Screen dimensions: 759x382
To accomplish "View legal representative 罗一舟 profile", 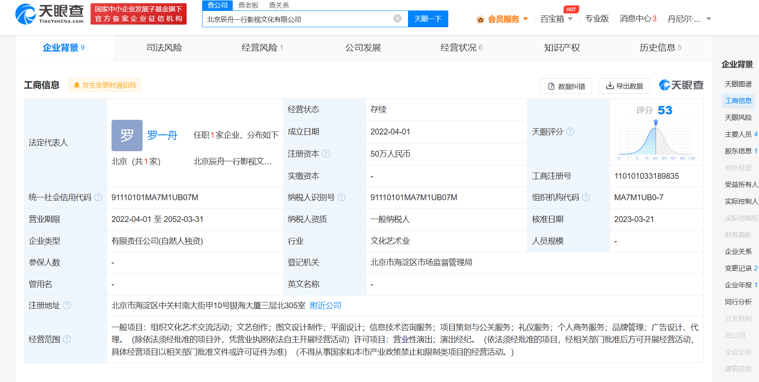I will [x=163, y=135].
